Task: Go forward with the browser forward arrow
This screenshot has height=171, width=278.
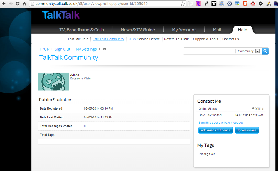Action: coord(11,4)
